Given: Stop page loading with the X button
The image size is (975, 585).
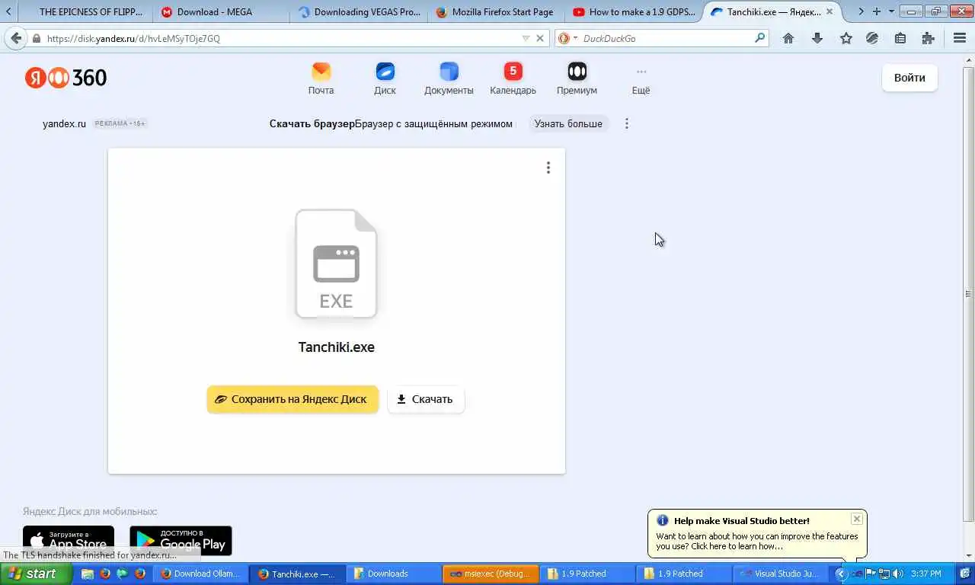Looking at the screenshot, I should click(x=540, y=38).
